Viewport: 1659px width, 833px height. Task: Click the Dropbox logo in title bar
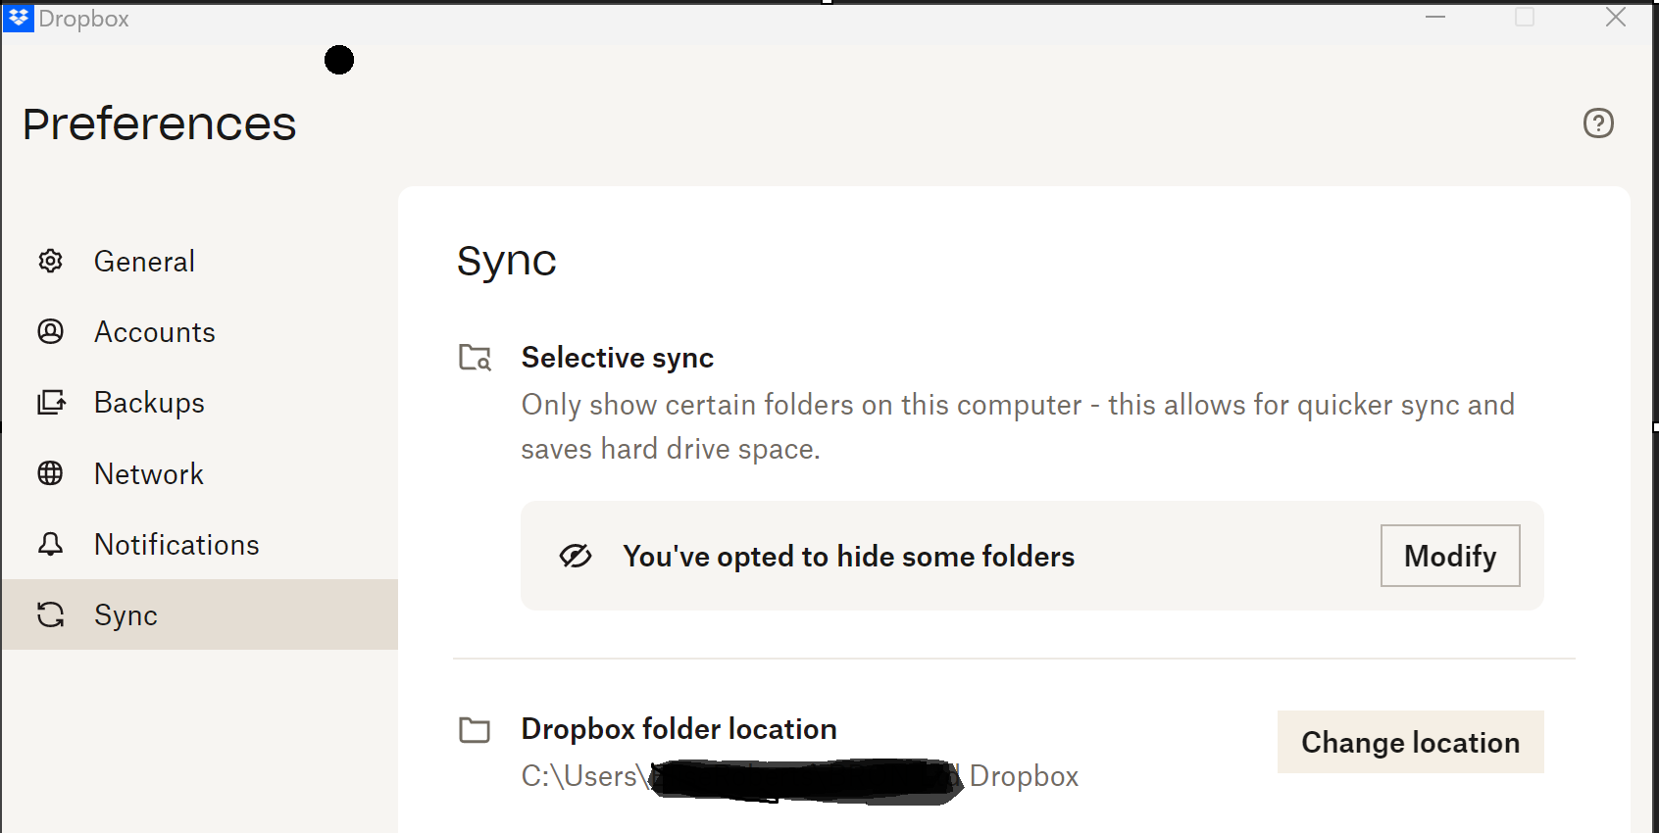[19, 18]
